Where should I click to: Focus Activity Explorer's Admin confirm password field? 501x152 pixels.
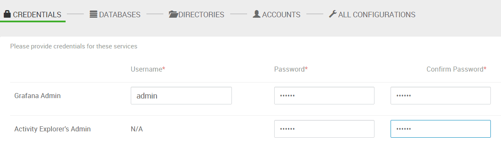[x=440, y=129]
